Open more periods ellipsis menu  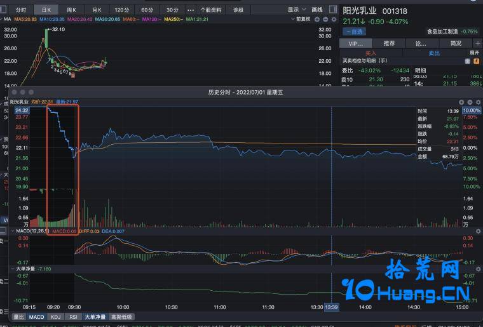pyautogui.click(x=191, y=10)
